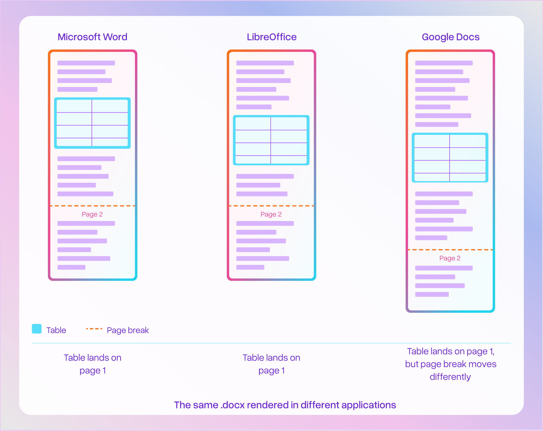Click the cyan Table legend swatch

37,329
